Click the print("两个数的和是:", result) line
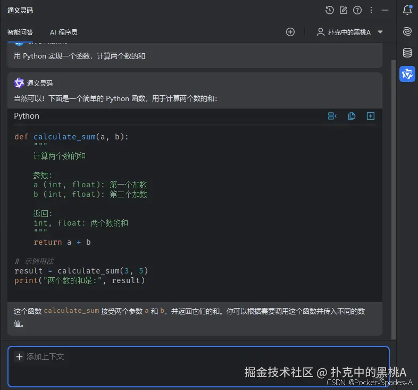418x390 pixels. tap(80, 280)
